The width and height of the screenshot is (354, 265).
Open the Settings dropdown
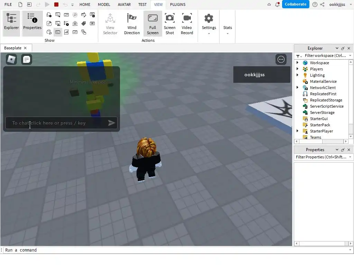pyautogui.click(x=209, y=24)
